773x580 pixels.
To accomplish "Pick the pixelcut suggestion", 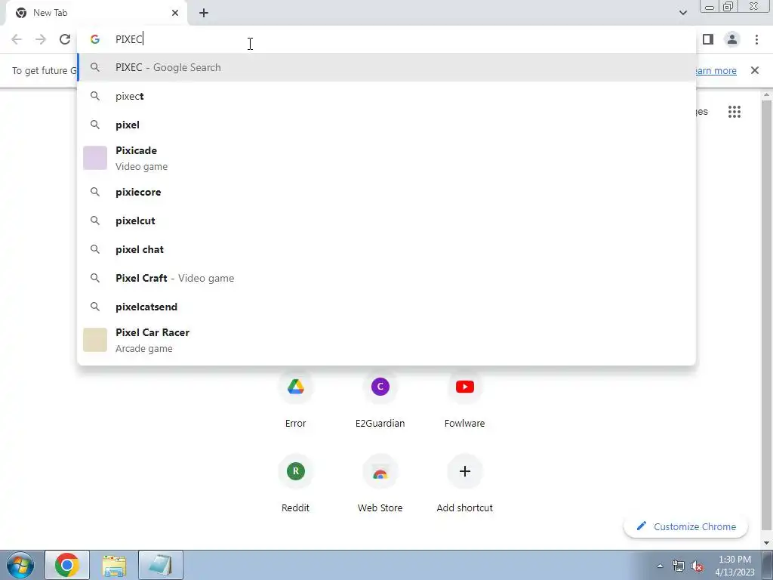I will pyautogui.click(x=386, y=221).
